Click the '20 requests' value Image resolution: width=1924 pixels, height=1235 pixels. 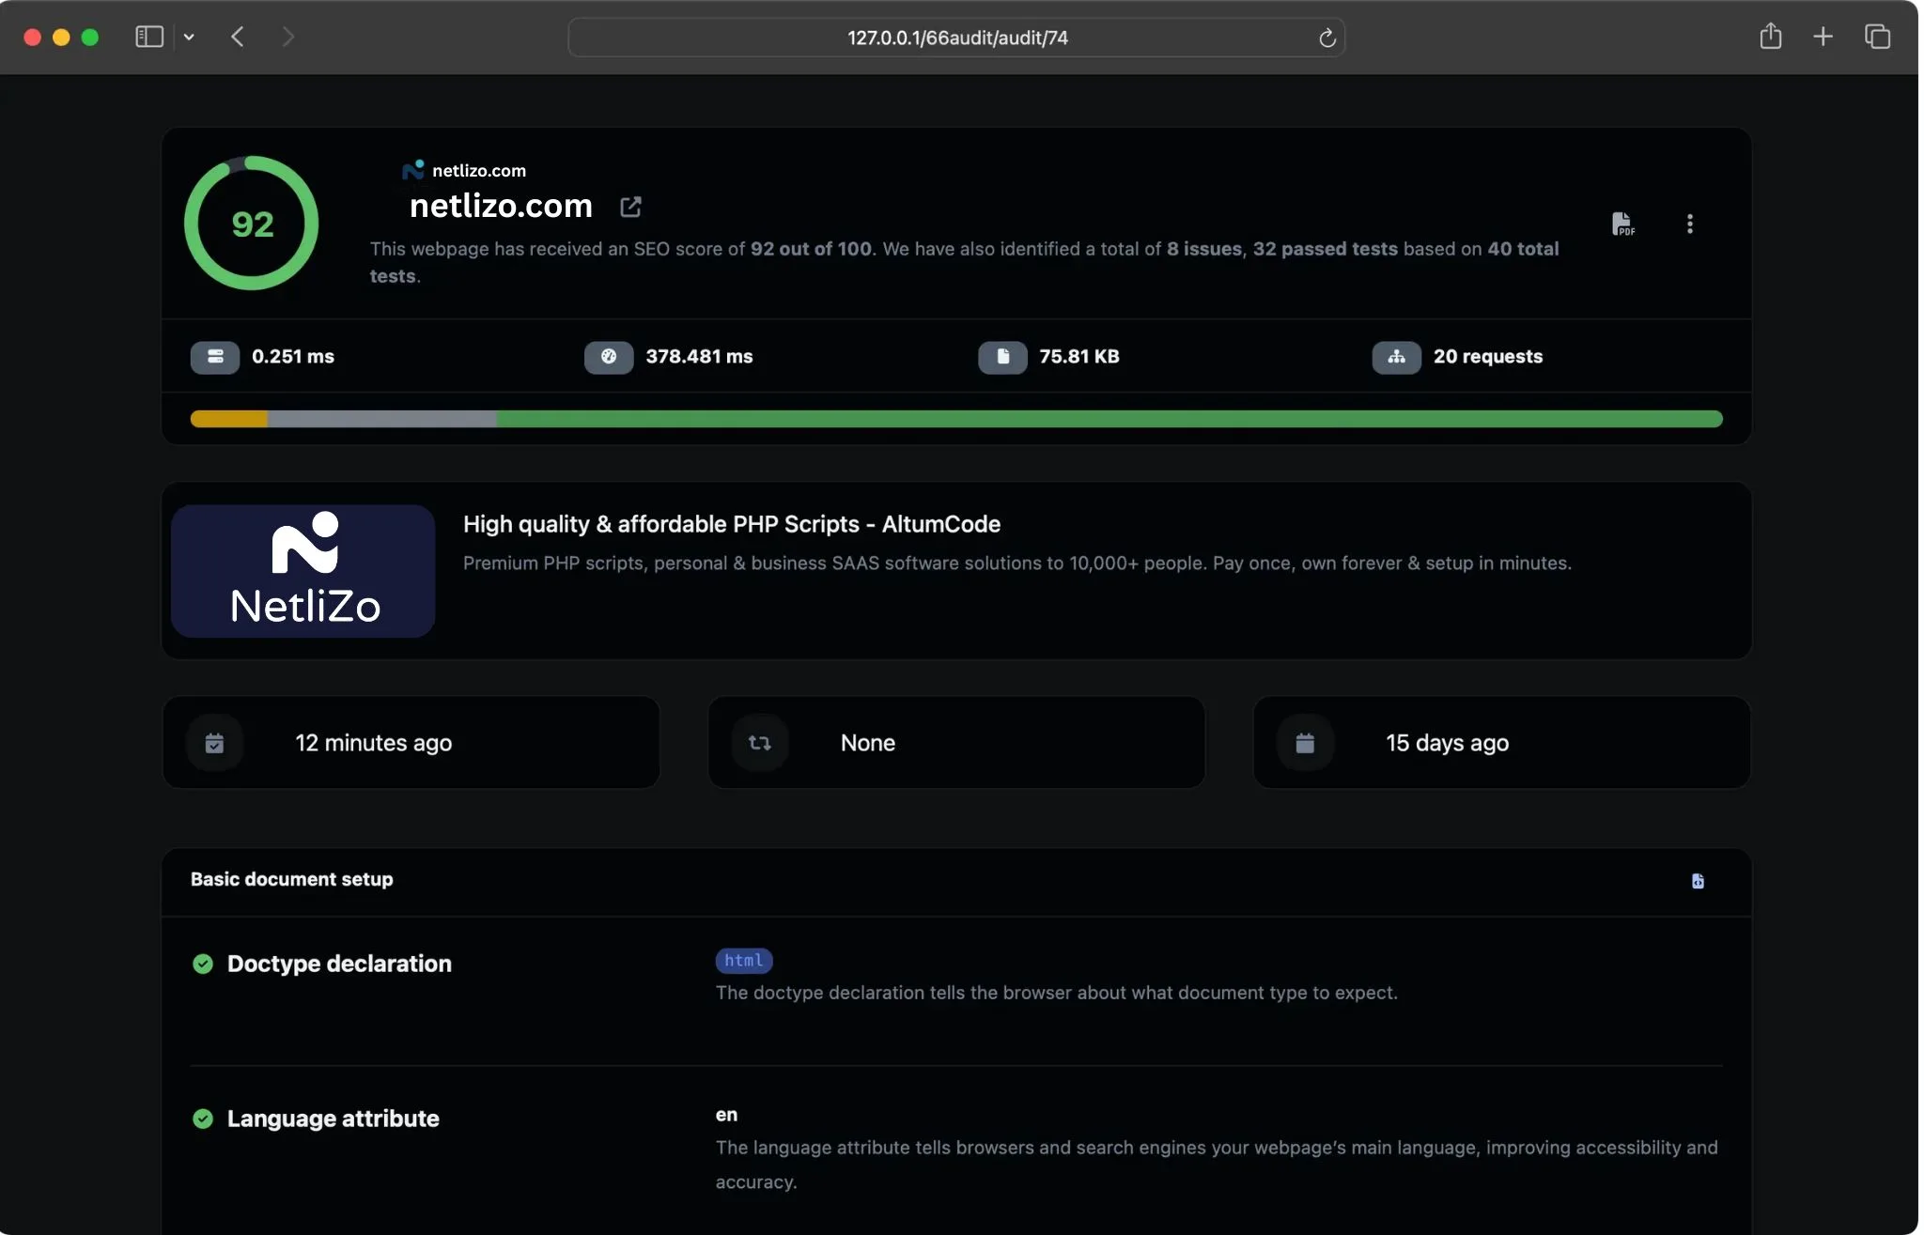pyautogui.click(x=1488, y=357)
